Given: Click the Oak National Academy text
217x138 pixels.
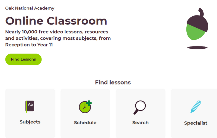Looking at the screenshot, I should coord(30,8).
